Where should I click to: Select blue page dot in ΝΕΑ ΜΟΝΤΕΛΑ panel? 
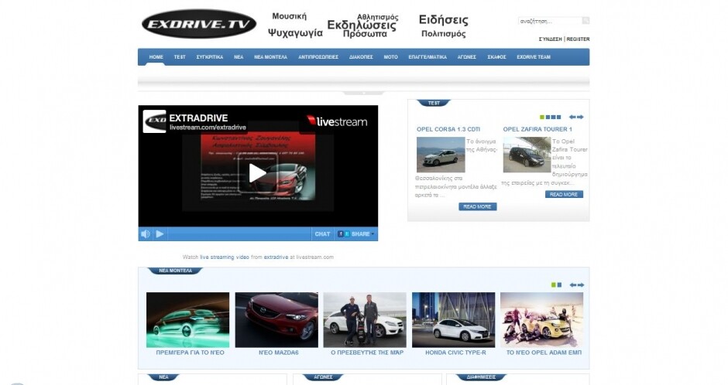(x=559, y=285)
